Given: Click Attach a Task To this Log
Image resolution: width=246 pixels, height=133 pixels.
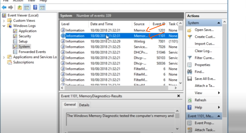Looking at the screenshot, I should point(204,86).
